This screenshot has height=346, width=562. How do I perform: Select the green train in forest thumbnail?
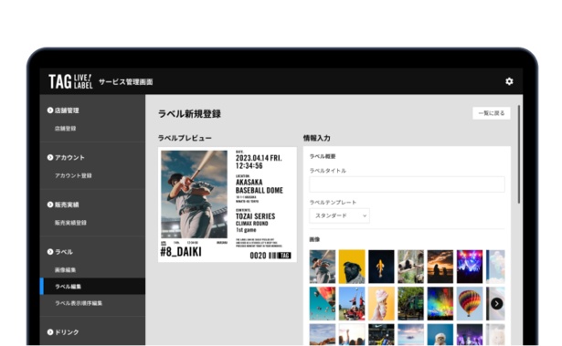click(410, 303)
